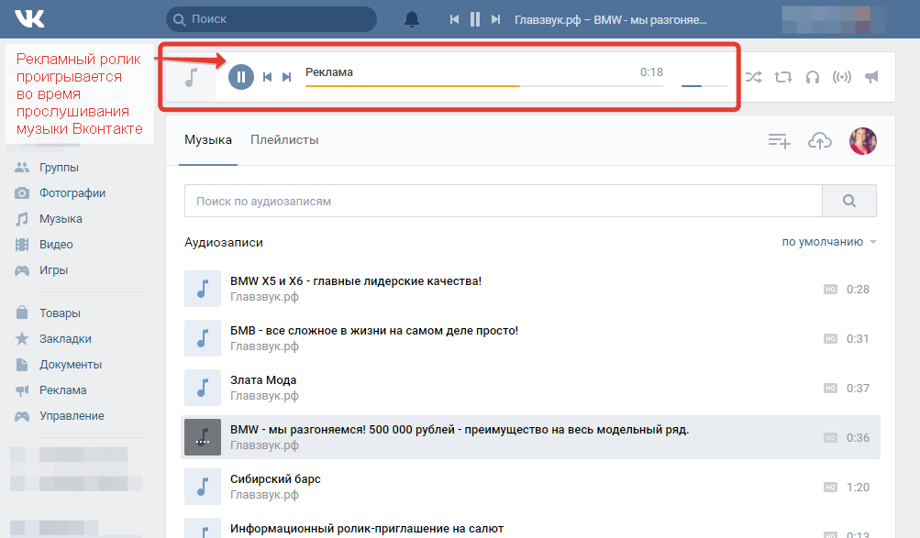Open the user avatar in music panel
This screenshot has width=920, height=538.
coord(863,140)
